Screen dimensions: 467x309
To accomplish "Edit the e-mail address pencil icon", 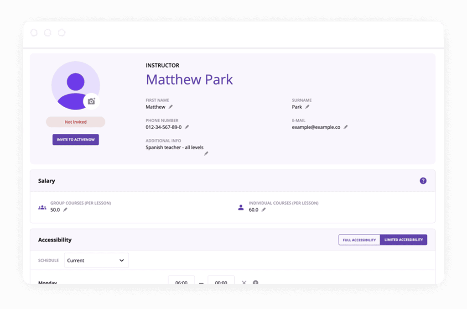I will (x=346, y=127).
